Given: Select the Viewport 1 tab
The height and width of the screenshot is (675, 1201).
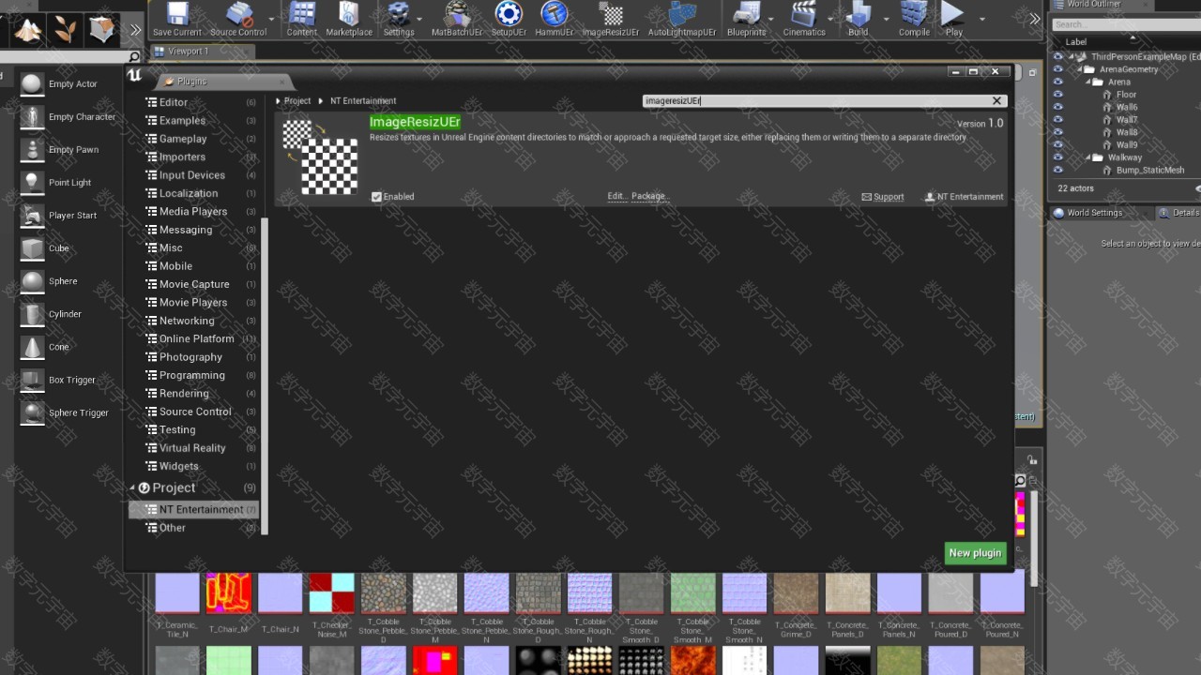Looking at the screenshot, I should (x=188, y=52).
